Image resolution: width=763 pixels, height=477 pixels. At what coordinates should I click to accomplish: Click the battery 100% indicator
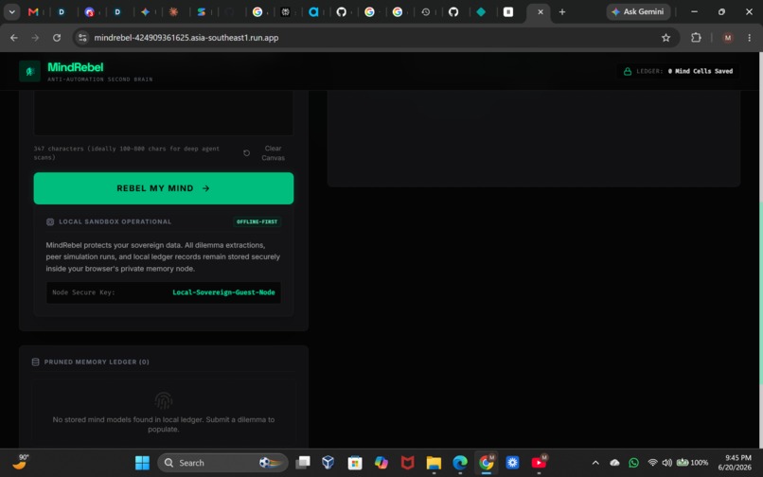point(692,463)
